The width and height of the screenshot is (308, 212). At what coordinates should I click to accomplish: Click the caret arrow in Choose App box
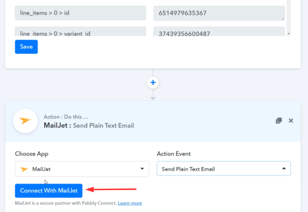(142, 169)
